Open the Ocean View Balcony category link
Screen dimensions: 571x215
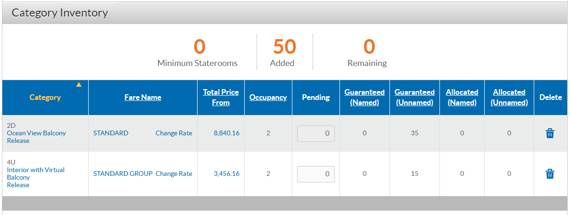(x=36, y=133)
